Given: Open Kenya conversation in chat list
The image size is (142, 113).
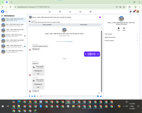Looking at the screenshot, I should (x=13, y=20).
